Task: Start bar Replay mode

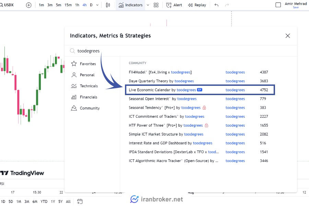Action: (x=197, y=5)
